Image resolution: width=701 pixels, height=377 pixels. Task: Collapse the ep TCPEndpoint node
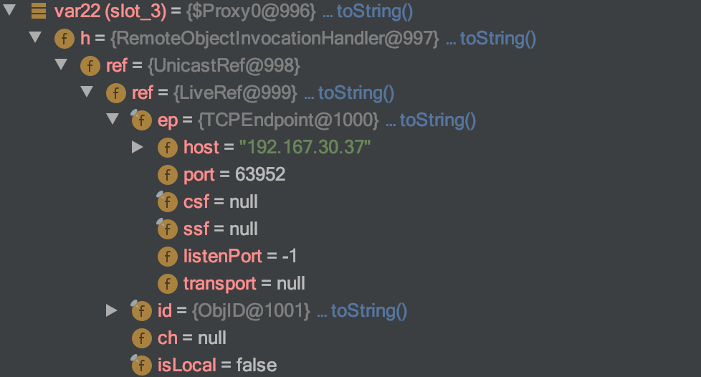(113, 119)
